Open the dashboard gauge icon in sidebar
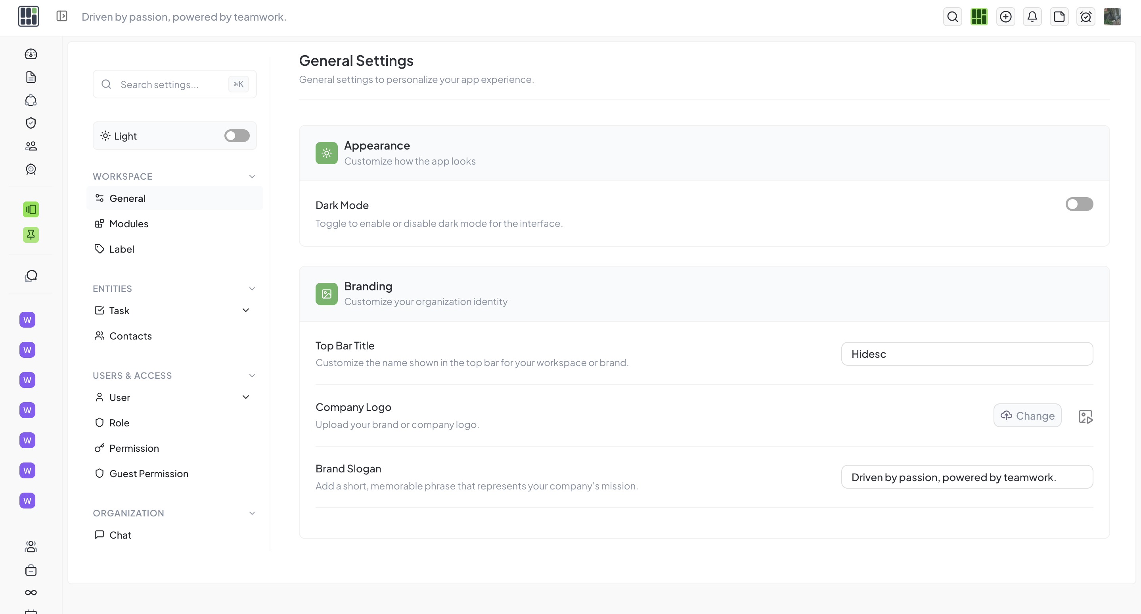The height and width of the screenshot is (614, 1141). [31, 54]
